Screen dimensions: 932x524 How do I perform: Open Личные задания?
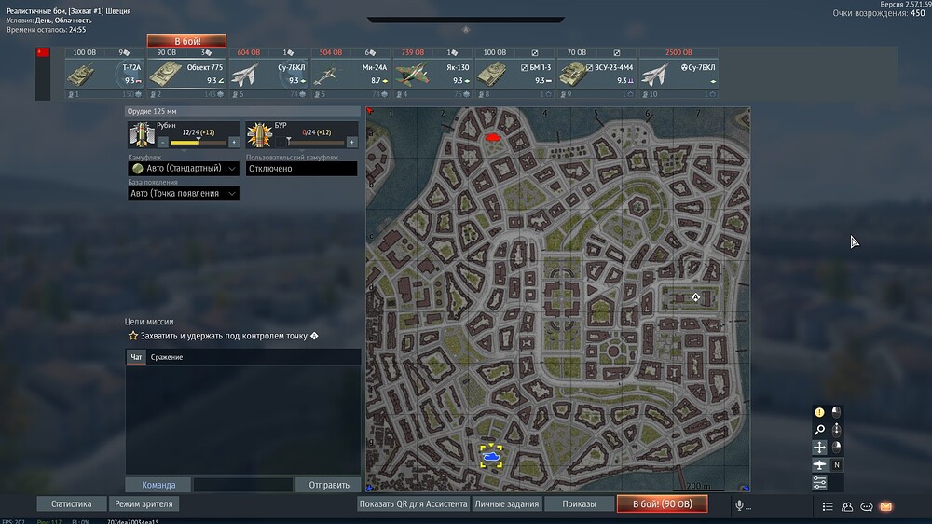pyautogui.click(x=506, y=503)
